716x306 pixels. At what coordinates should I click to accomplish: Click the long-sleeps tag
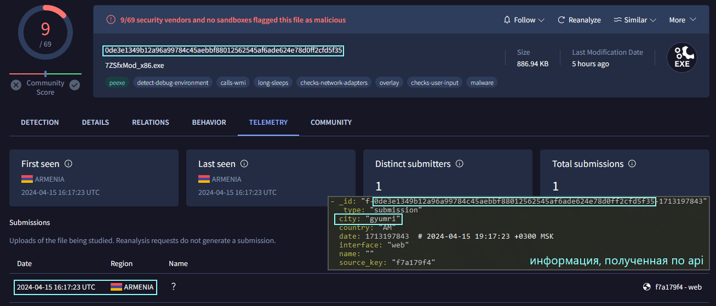click(273, 83)
